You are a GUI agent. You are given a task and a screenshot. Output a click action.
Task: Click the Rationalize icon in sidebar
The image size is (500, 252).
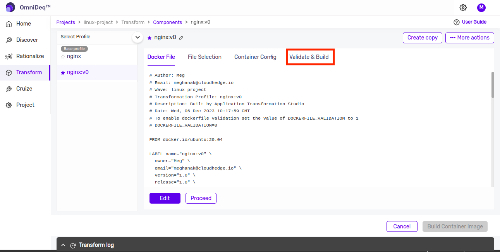(9, 57)
